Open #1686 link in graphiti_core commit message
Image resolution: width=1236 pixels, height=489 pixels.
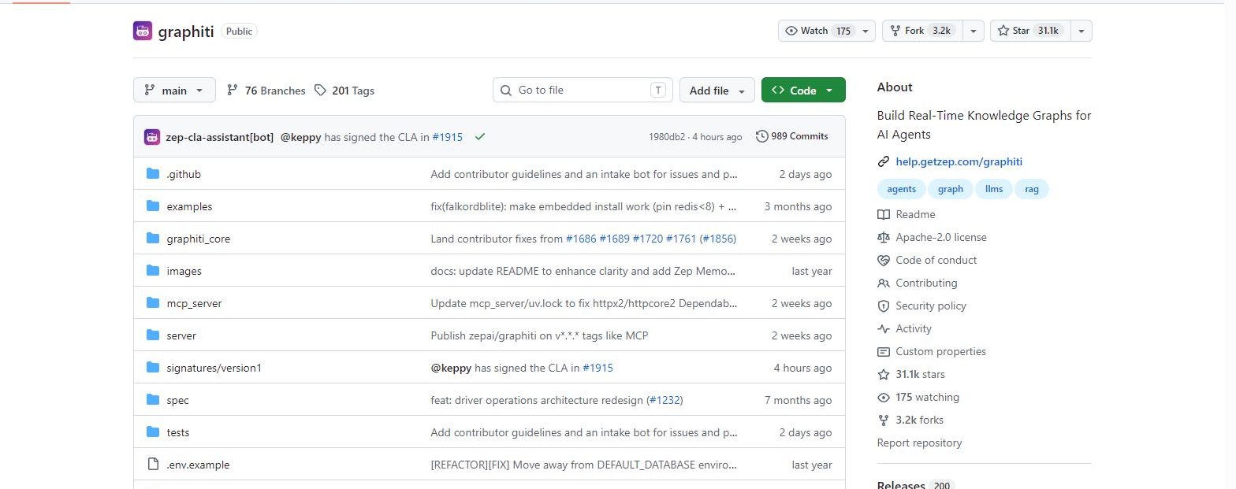[581, 239]
